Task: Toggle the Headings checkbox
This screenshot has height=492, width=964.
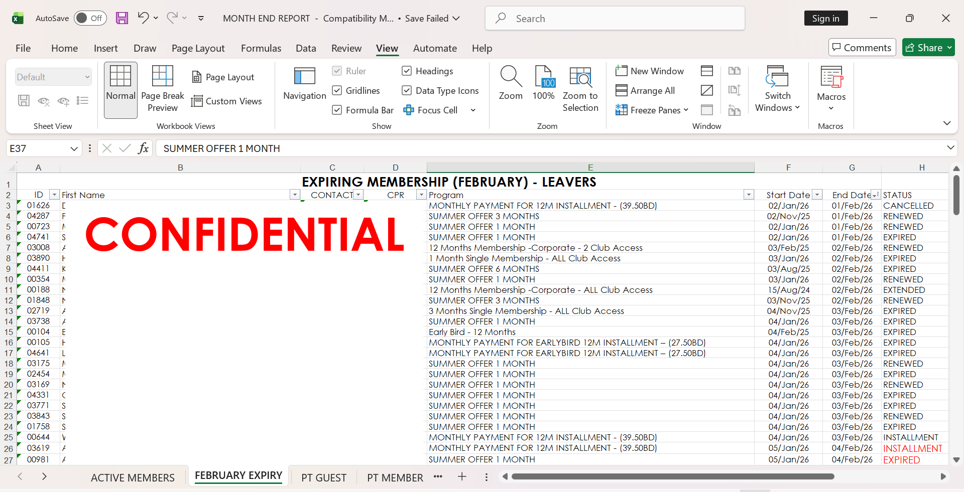Action: (x=407, y=71)
